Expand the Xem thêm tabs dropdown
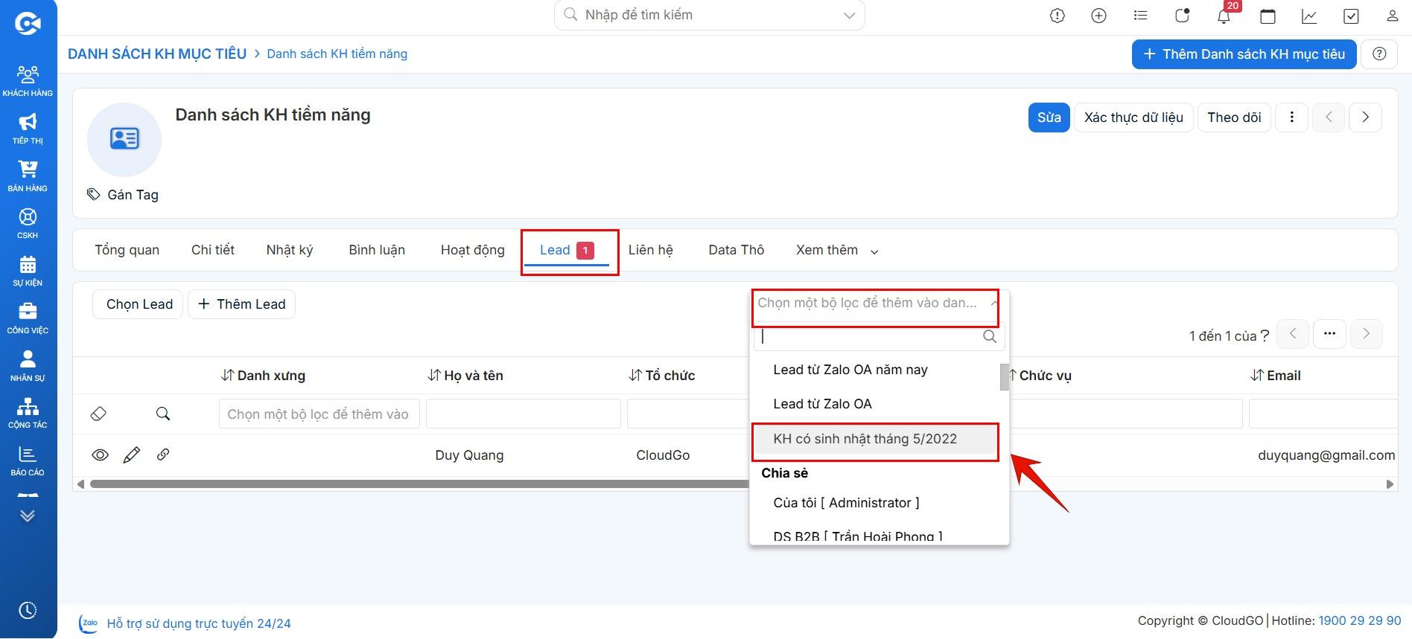Image resolution: width=1412 pixels, height=639 pixels. (x=837, y=250)
